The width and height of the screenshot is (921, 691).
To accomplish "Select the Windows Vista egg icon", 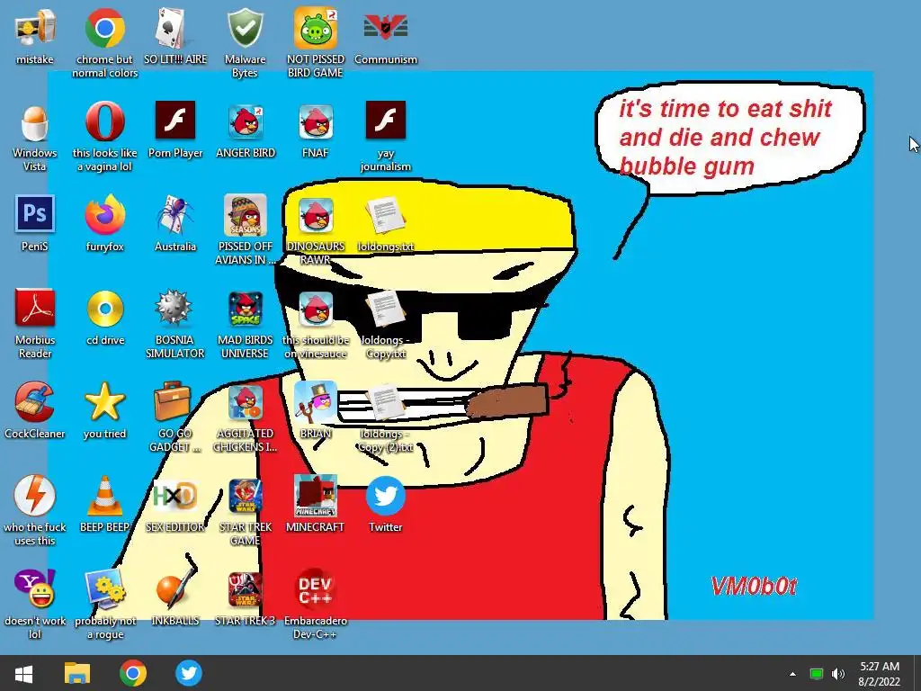I will pyautogui.click(x=35, y=122).
